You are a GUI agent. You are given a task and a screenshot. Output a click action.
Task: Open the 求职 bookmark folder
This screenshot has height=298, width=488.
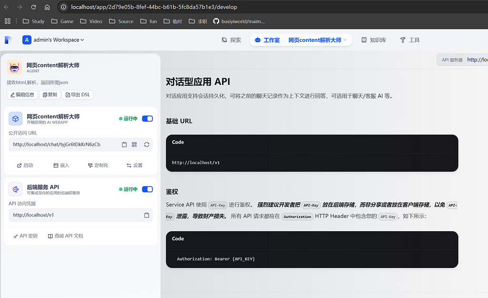198,21
